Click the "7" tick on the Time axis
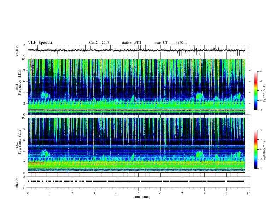Image resolution: width=280 pixels, height=217 pixels. pyautogui.click(x=182, y=193)
